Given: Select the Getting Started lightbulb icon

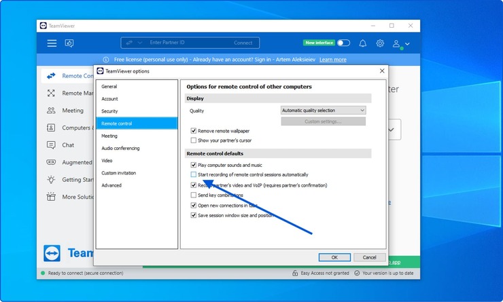Looking at the screenshot, I should [x=51, y=180].
